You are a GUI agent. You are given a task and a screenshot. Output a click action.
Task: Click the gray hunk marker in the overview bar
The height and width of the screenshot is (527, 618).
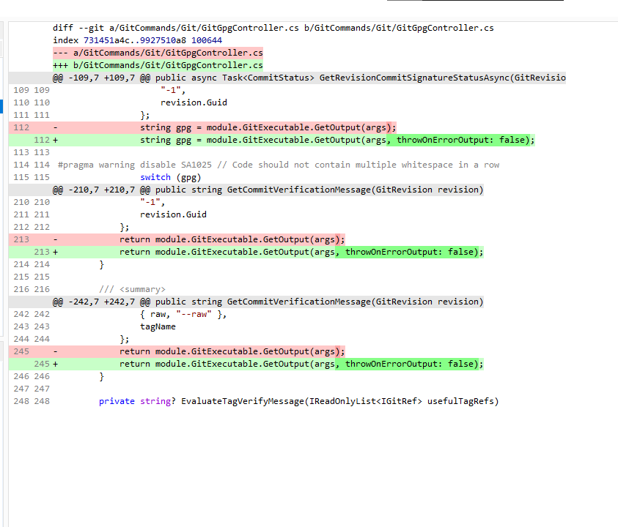point(10,77)
